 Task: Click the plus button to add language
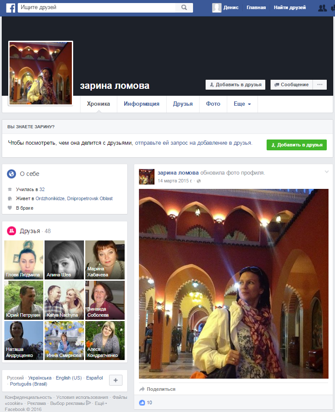116,380
